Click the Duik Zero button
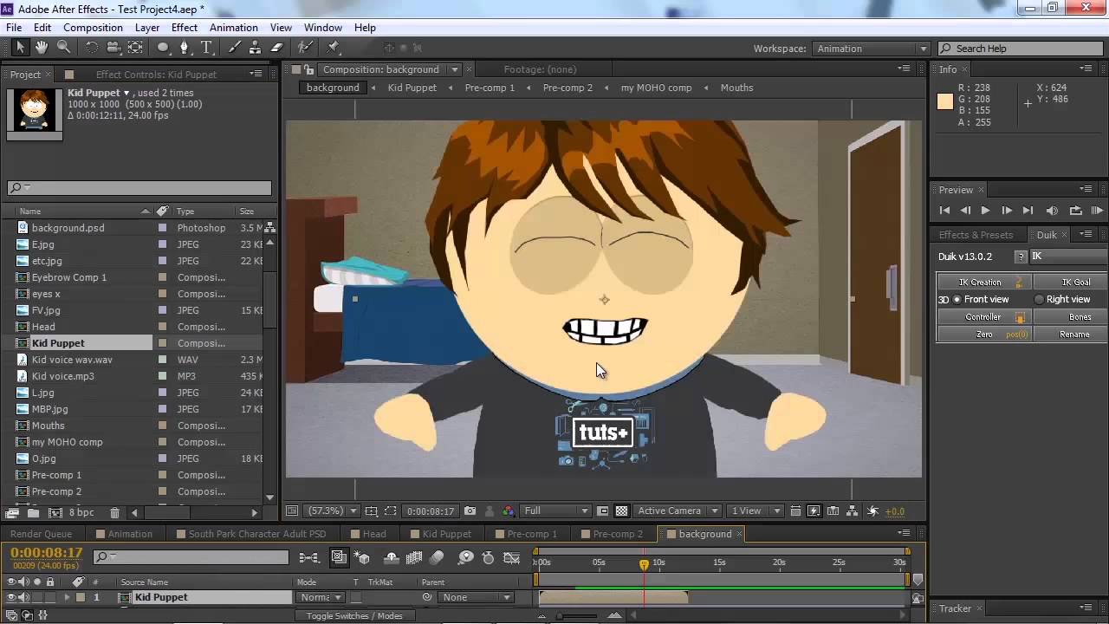The image size is (1109, 624). pos(983,334)
